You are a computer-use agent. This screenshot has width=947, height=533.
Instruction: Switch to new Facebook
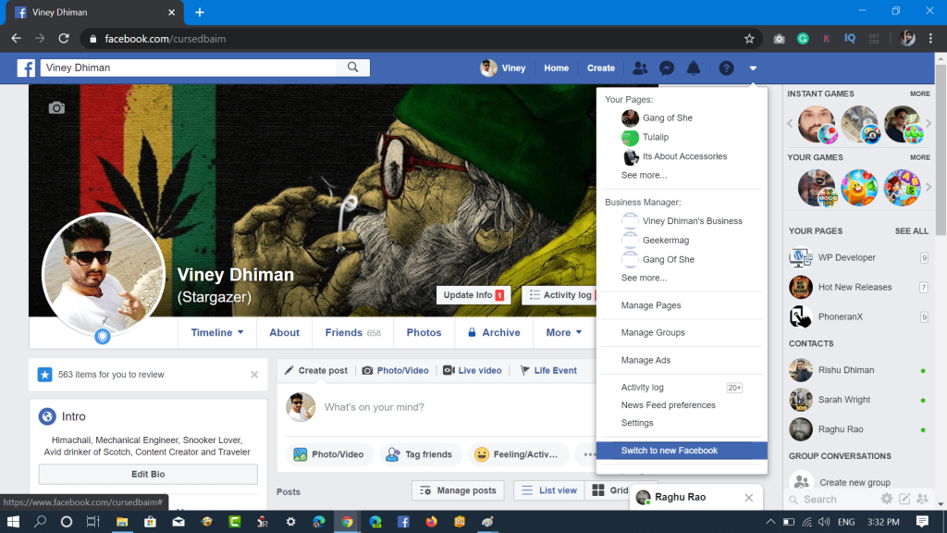tap(682, 451)
